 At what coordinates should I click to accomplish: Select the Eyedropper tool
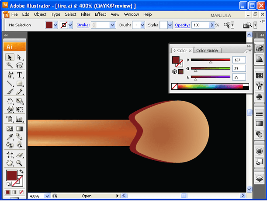click(10, 137)
